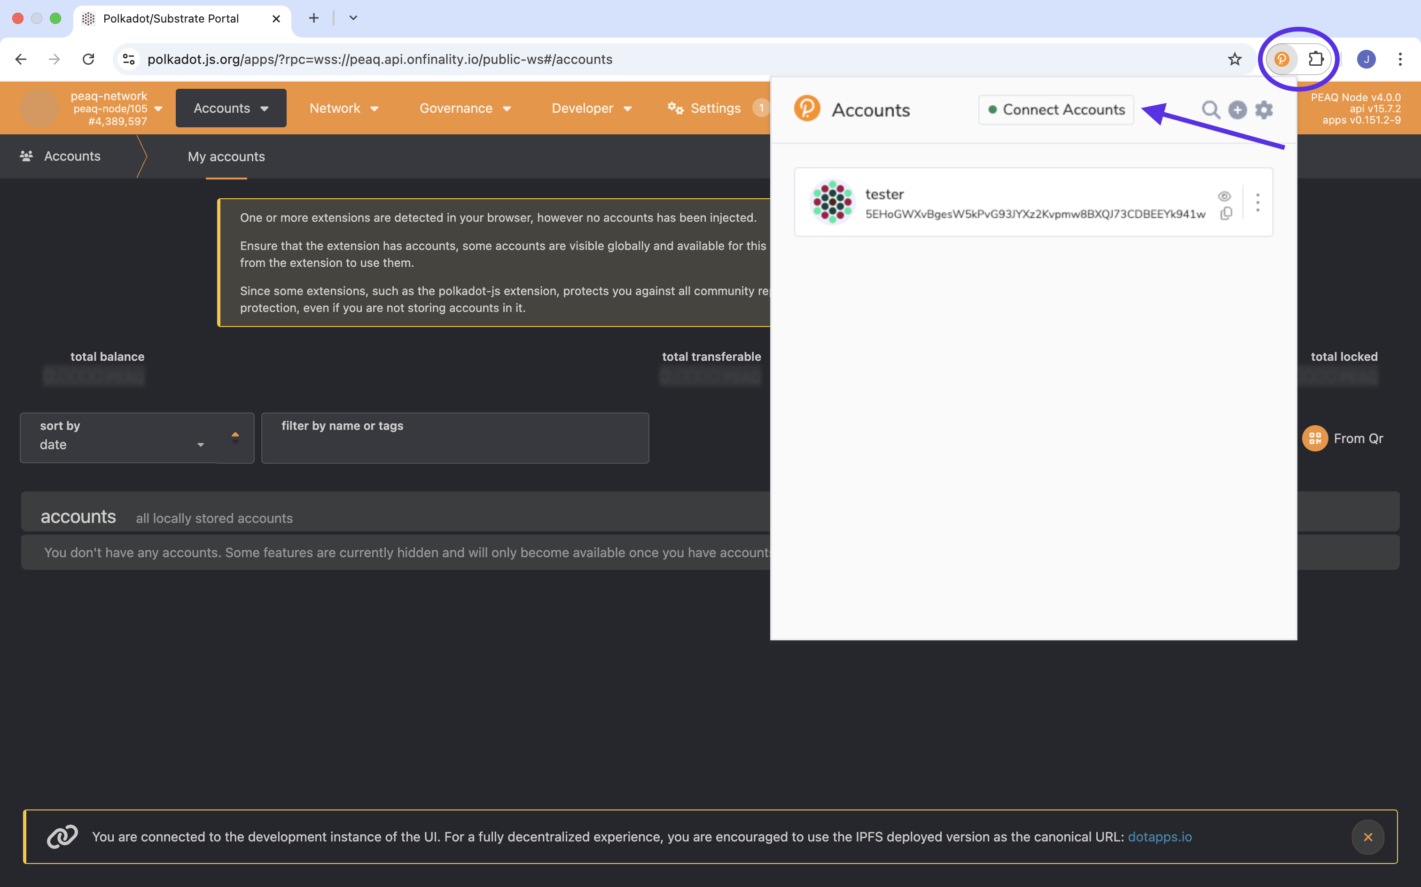Click the Polkadot logo in the extension popup
Image resolution: width=1421 pixels, height=887 pixels.
coord(808,108)
